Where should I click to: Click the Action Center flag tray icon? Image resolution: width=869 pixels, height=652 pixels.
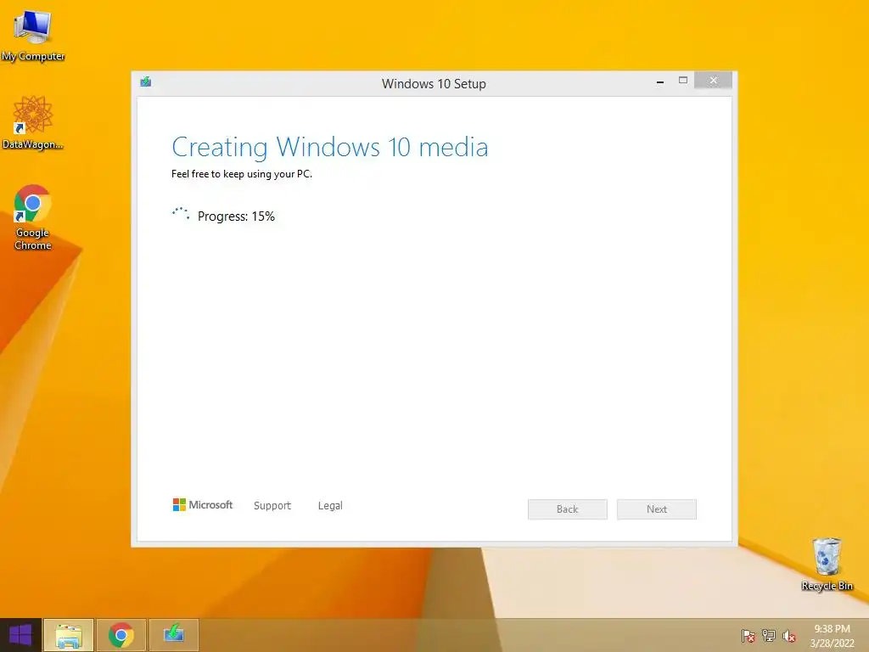tap(748, 636)
